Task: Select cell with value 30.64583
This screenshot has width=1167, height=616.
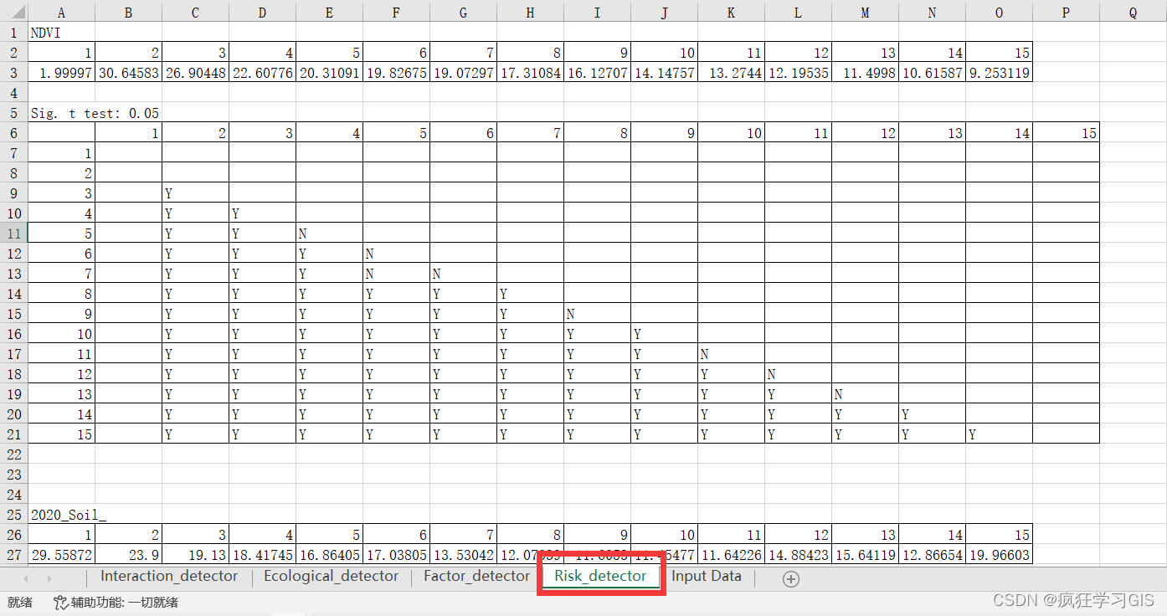Action: click(129, 73)
